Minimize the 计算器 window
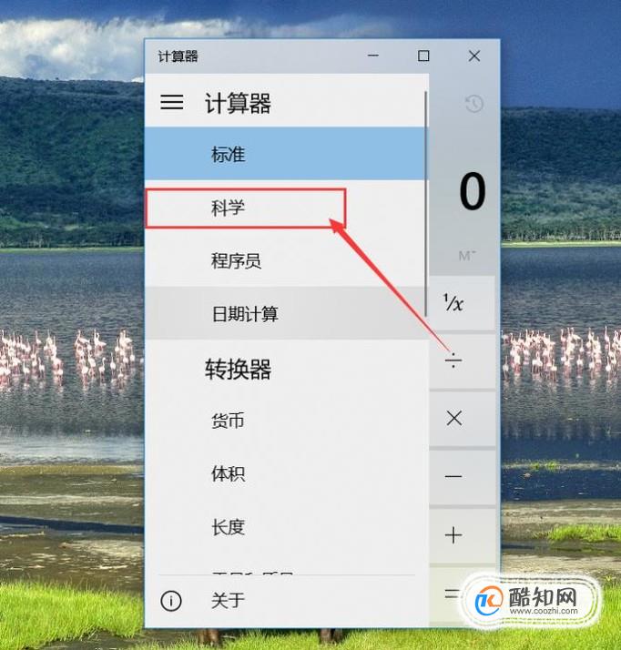The height and width of the screenshot is (650, 621). 373,56
